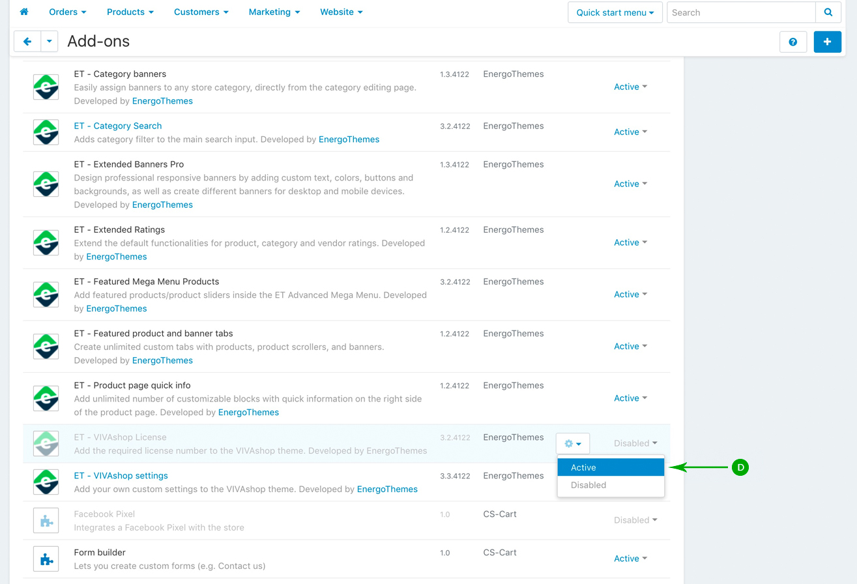
Task: Click the Form builder title
Action: pyautogui.click(x=100, y=553)
